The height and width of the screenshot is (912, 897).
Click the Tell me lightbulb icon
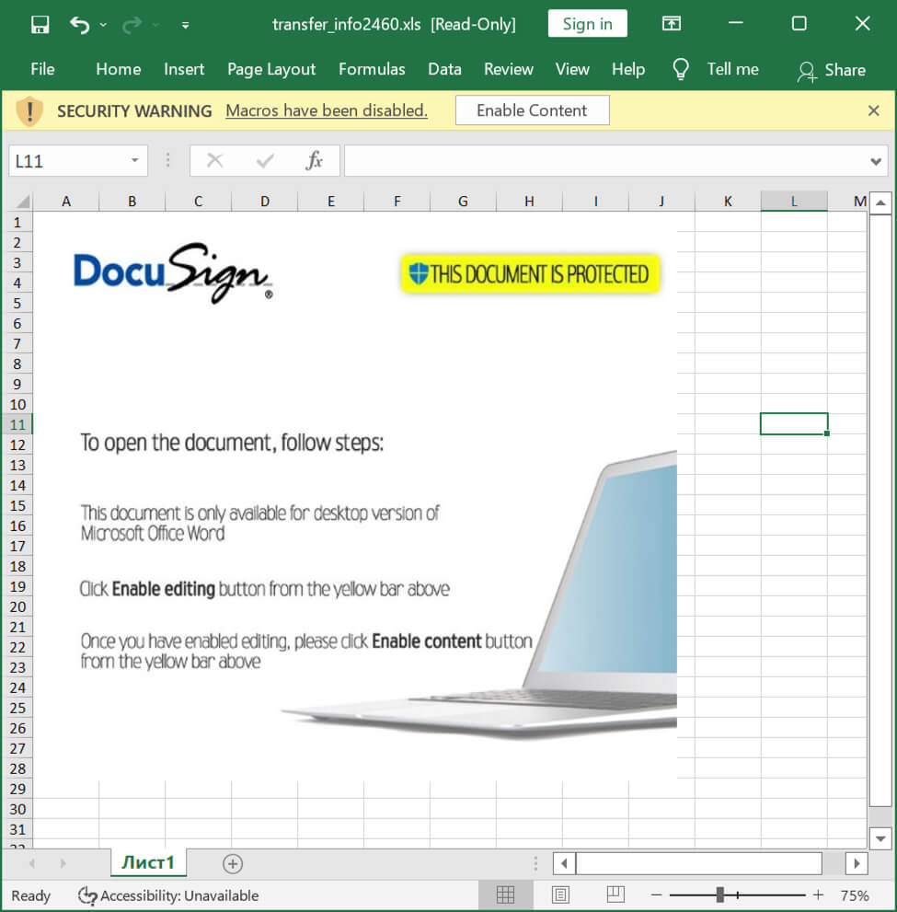(681, 69)
